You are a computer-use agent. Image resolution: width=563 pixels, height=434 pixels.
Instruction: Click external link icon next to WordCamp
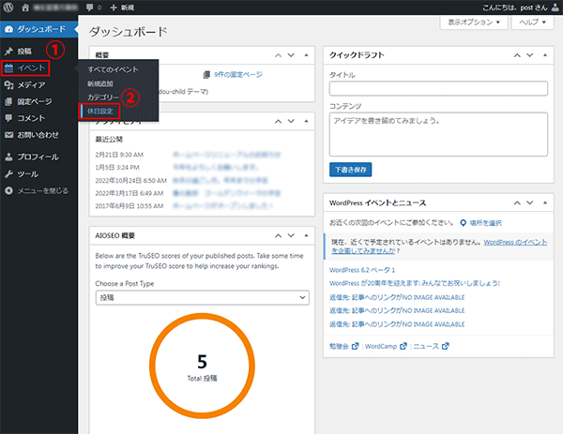coord(403,346)
